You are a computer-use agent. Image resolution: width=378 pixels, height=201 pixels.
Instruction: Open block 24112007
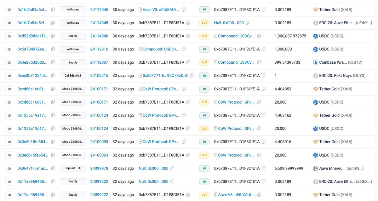99,63
